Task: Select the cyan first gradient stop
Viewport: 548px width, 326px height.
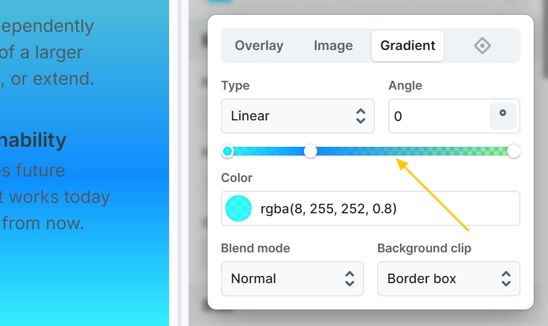Action: pos(227,151)
